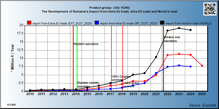Click the 'Ukraine war sanctions' annotation

(172, 39)
